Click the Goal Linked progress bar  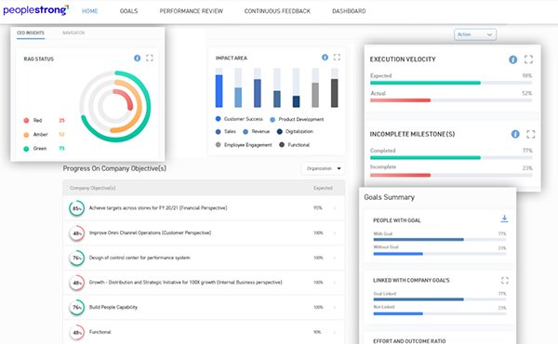pyautogui.click(x=440, y=299)
